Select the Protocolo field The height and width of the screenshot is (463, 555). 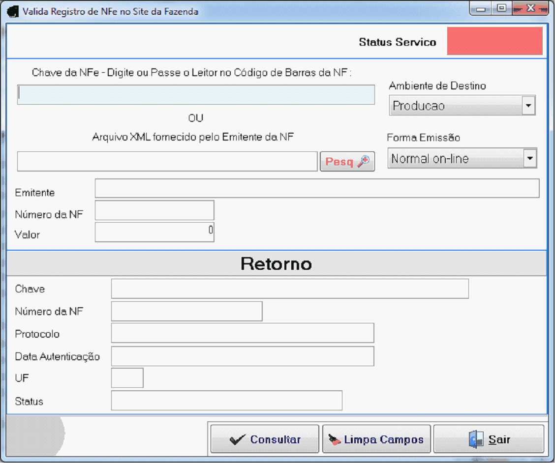[x=242, y=333]
